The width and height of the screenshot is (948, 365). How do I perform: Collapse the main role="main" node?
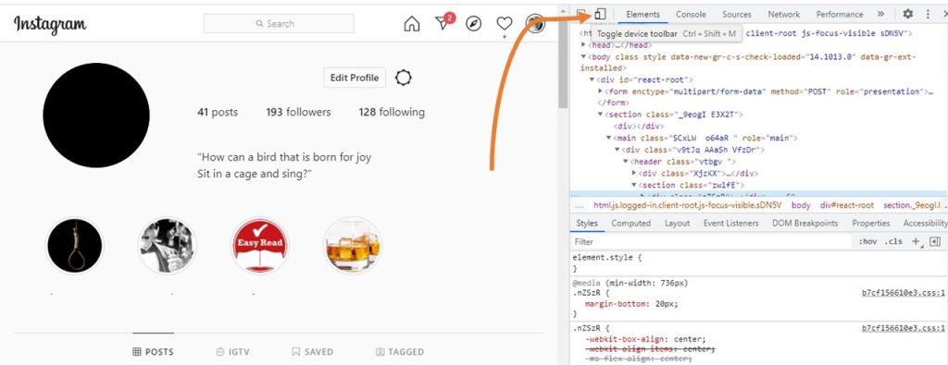[609, 139]
